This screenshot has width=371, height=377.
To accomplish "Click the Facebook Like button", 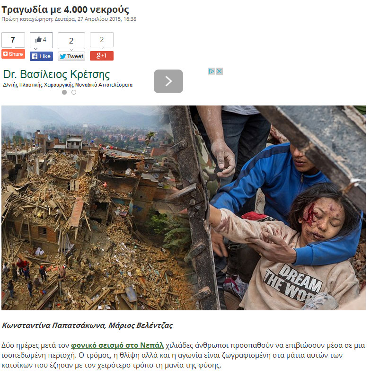I will click(41, 56).
